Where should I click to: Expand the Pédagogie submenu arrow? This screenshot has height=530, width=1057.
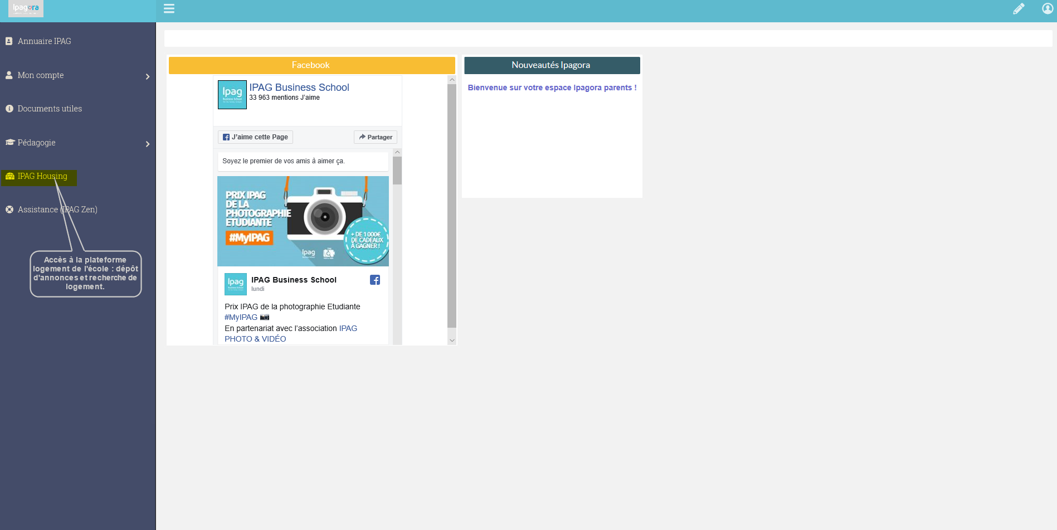pyautogui.click(x=148, y=144)
